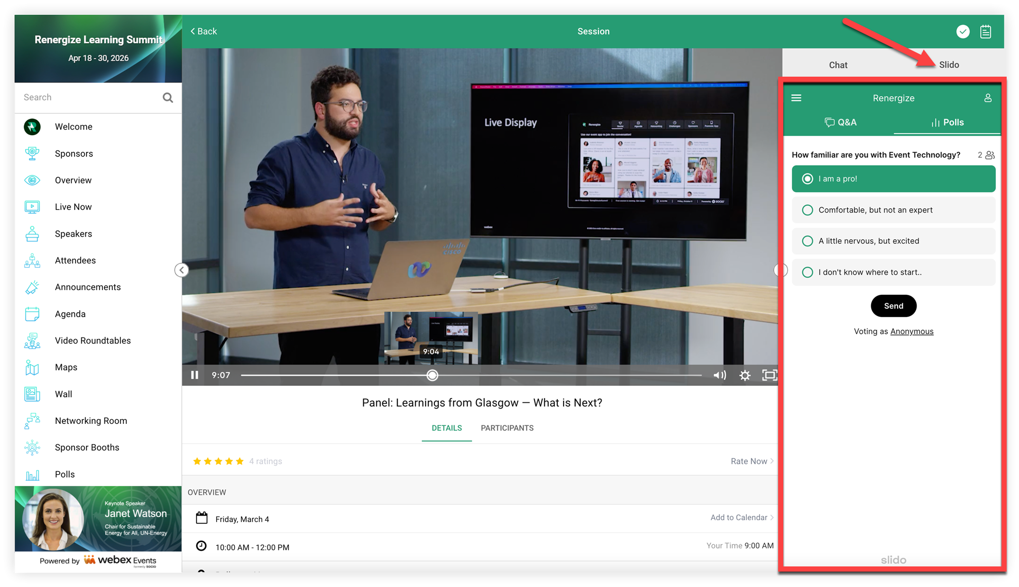Open the Slido Polls tab
This screenshot has width=1019, height=587.
947,122
